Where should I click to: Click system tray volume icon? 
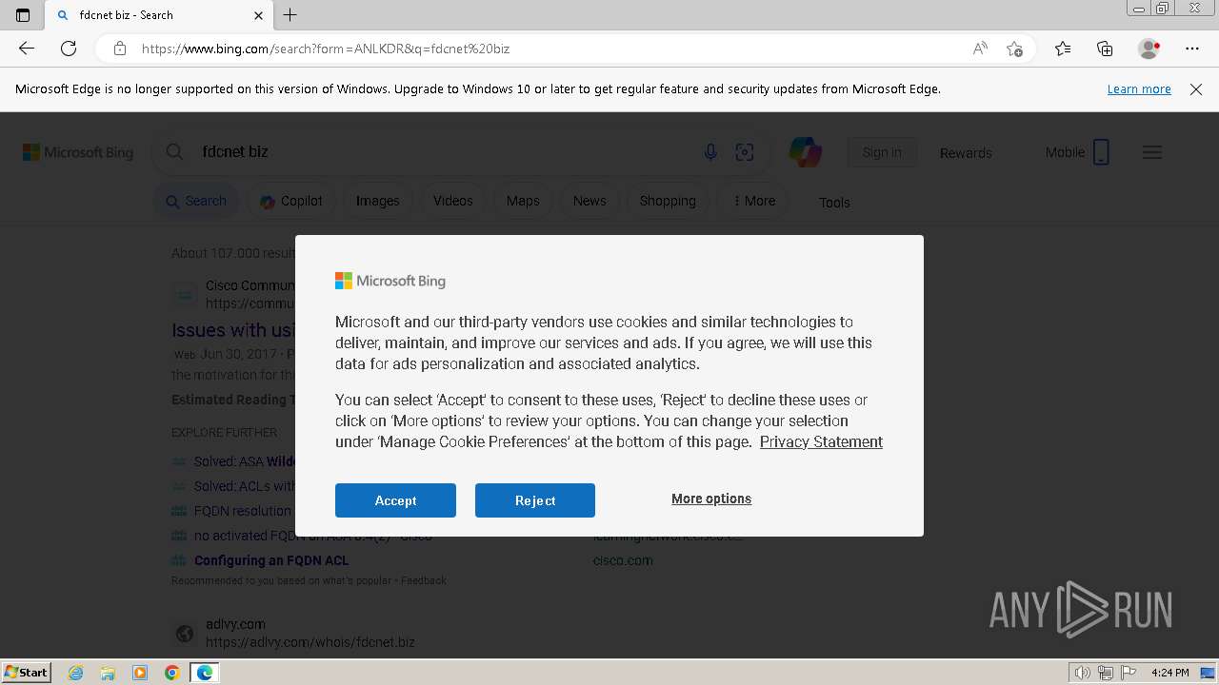(1083, 673)
